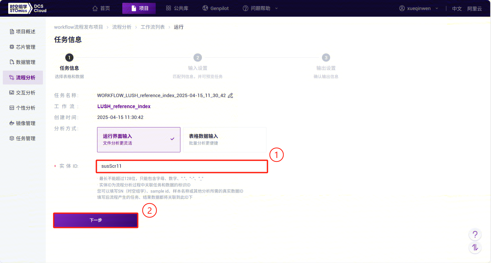The height and width of the screenshot is (263, 491).
Task: Click the checkmark on 运行界面输入 card
Action: 172,139
